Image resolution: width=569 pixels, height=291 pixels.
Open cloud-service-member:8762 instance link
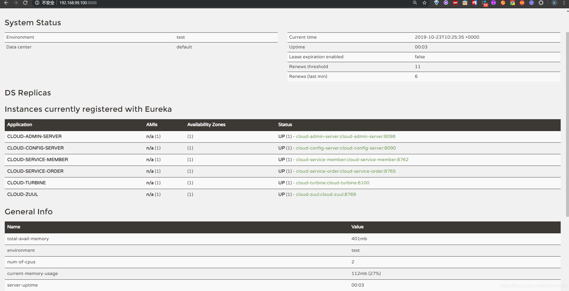(x=352, y=160)
